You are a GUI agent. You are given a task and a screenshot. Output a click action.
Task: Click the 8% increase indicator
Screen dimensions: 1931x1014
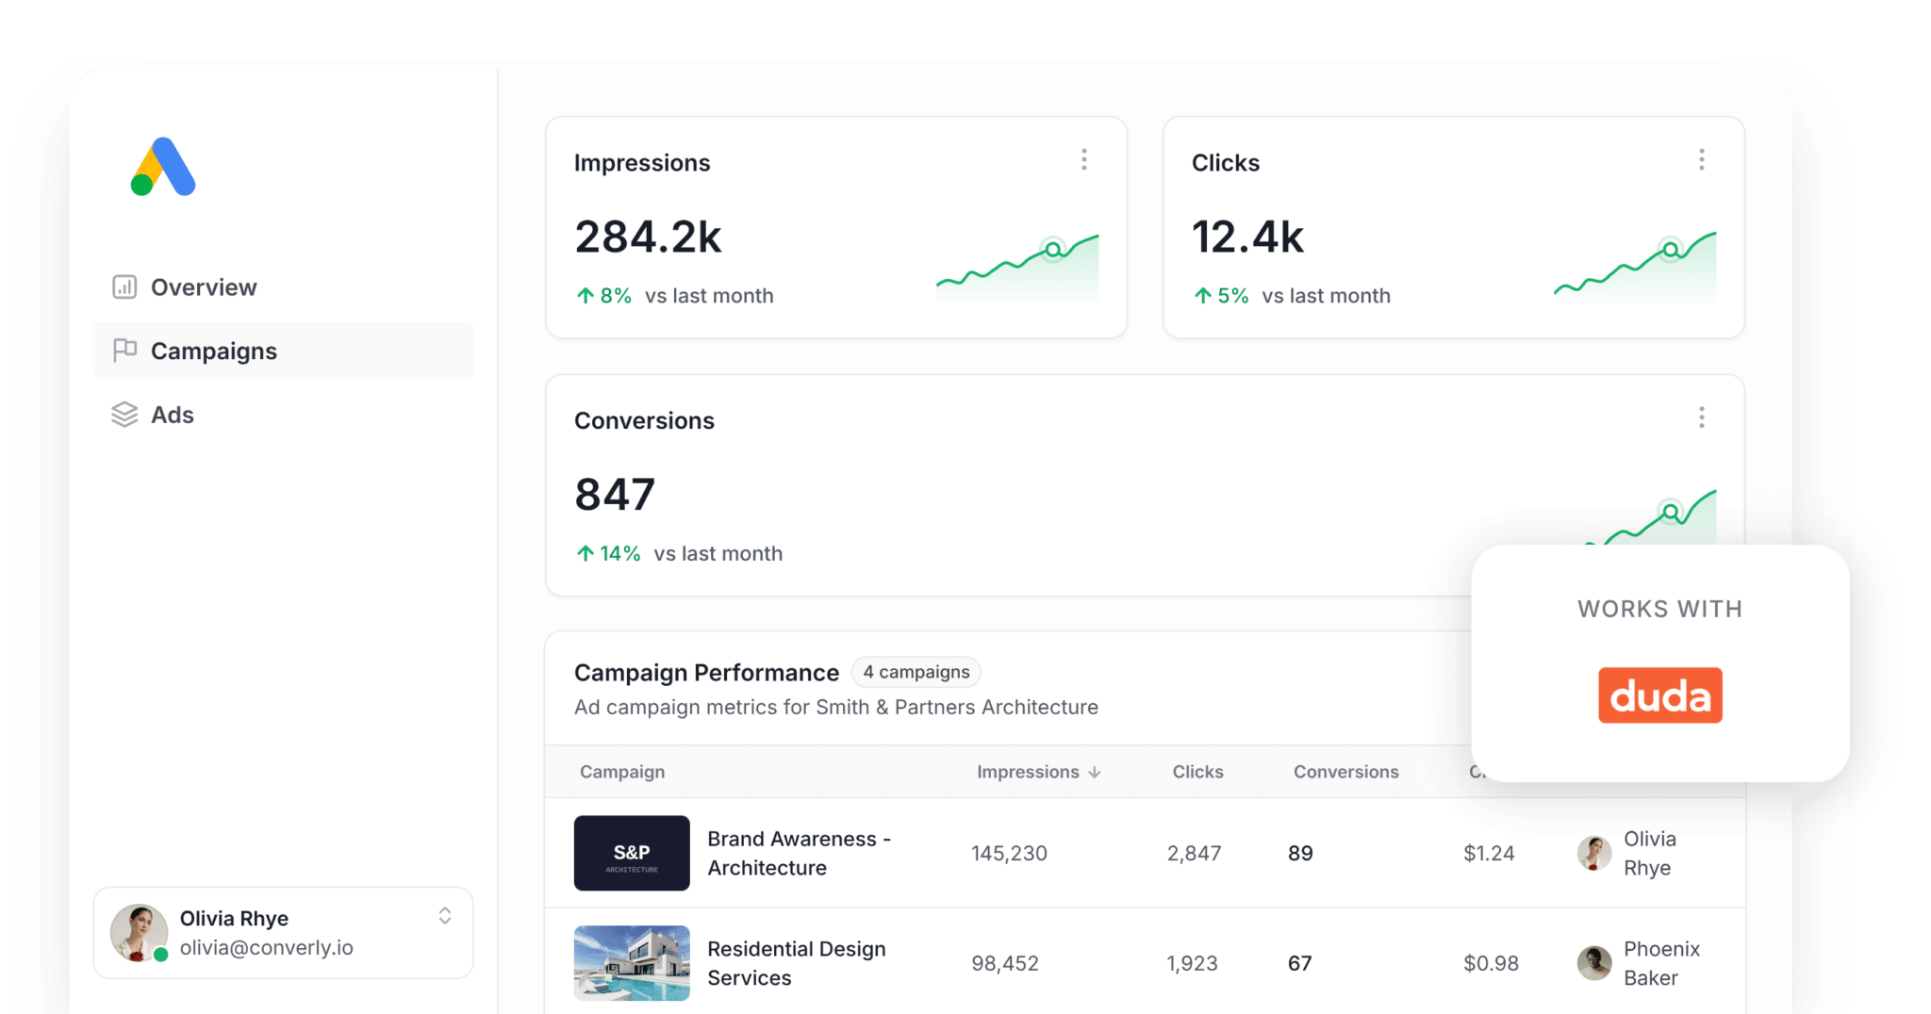tap(603, 296)
